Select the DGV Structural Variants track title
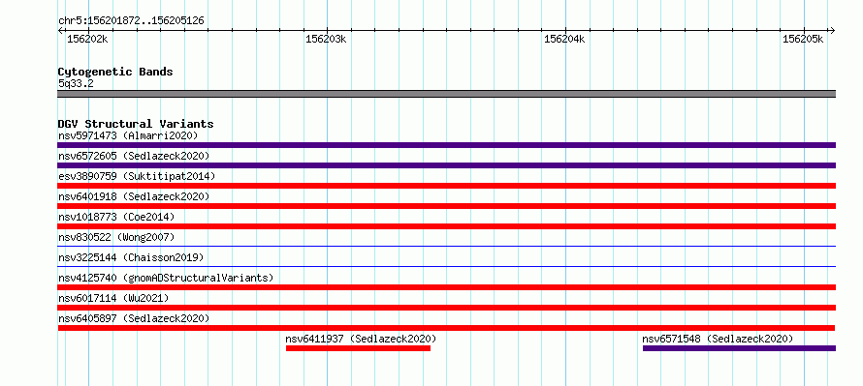The image size is (863, 386). (136, 124)
